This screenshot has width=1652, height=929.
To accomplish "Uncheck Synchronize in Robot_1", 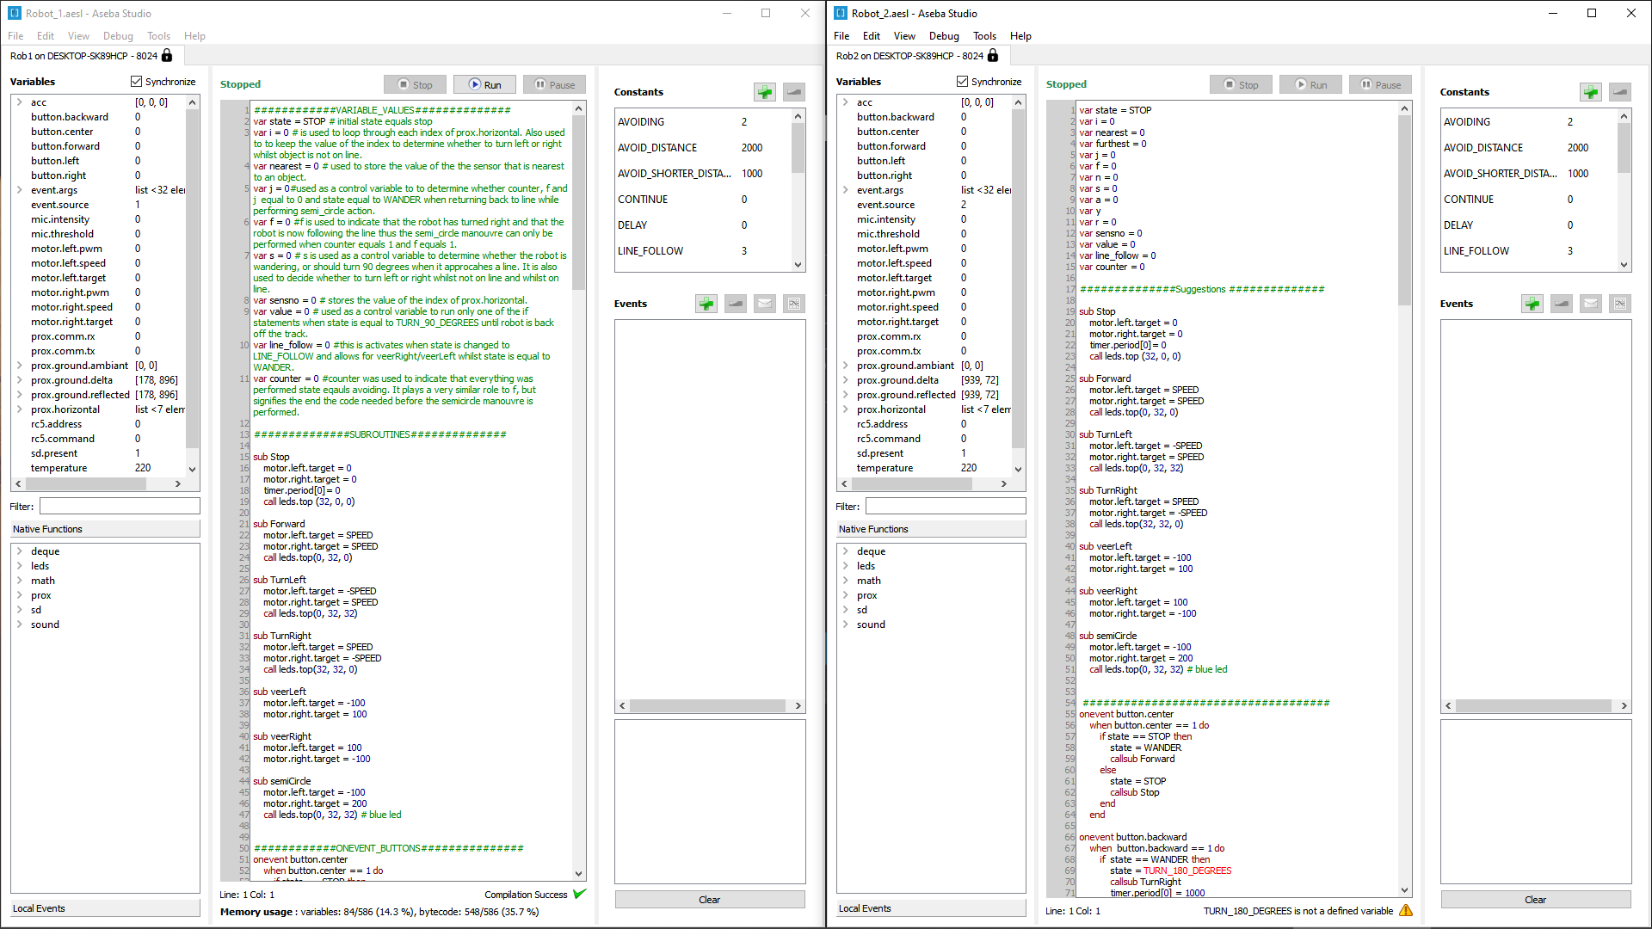I will coord(136,81).
